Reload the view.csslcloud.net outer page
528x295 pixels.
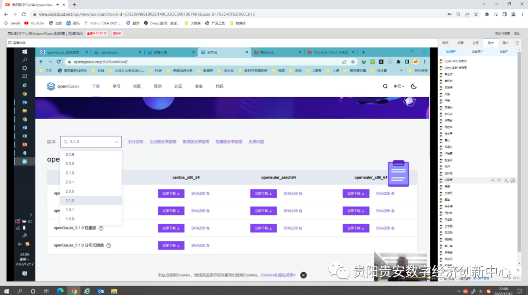click(23, 14)
